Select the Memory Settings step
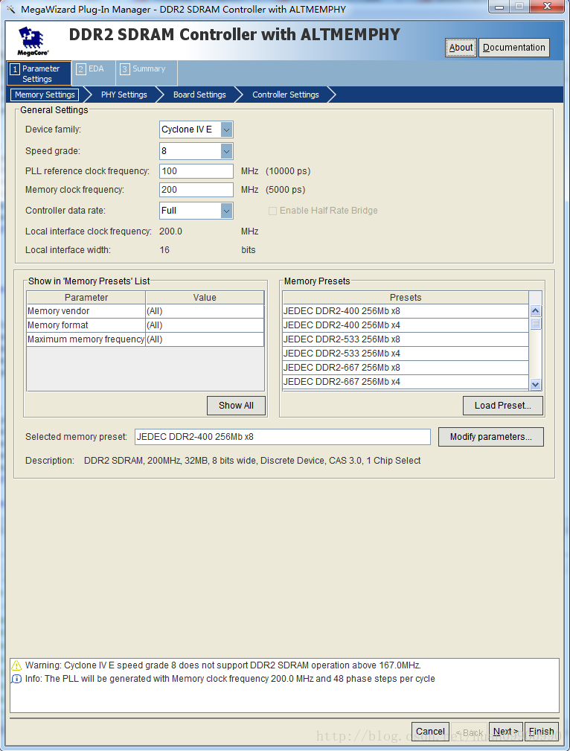The width and height of the screenshot is (570, 751). click(45, 95)
